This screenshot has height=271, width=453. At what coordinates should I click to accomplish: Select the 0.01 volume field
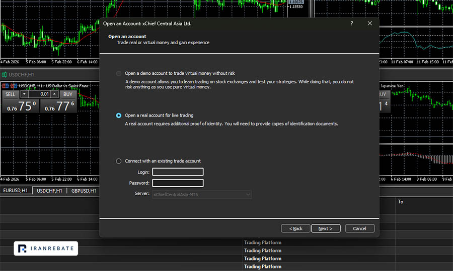[39, 94]
